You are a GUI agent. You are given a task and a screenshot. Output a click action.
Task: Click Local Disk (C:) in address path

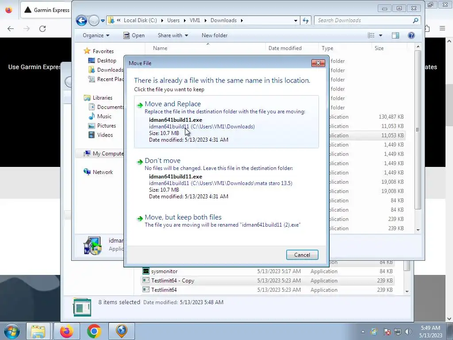coord(140,20)
